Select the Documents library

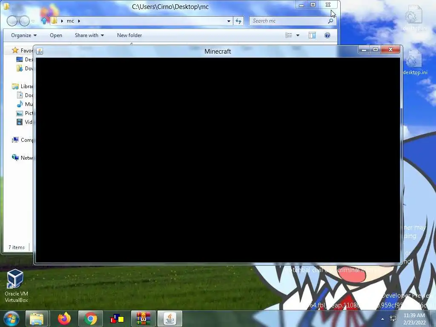(25, 95)
